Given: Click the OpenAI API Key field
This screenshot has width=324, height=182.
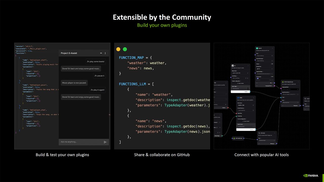Looking at the screenshot, I should tap(265, 74).
